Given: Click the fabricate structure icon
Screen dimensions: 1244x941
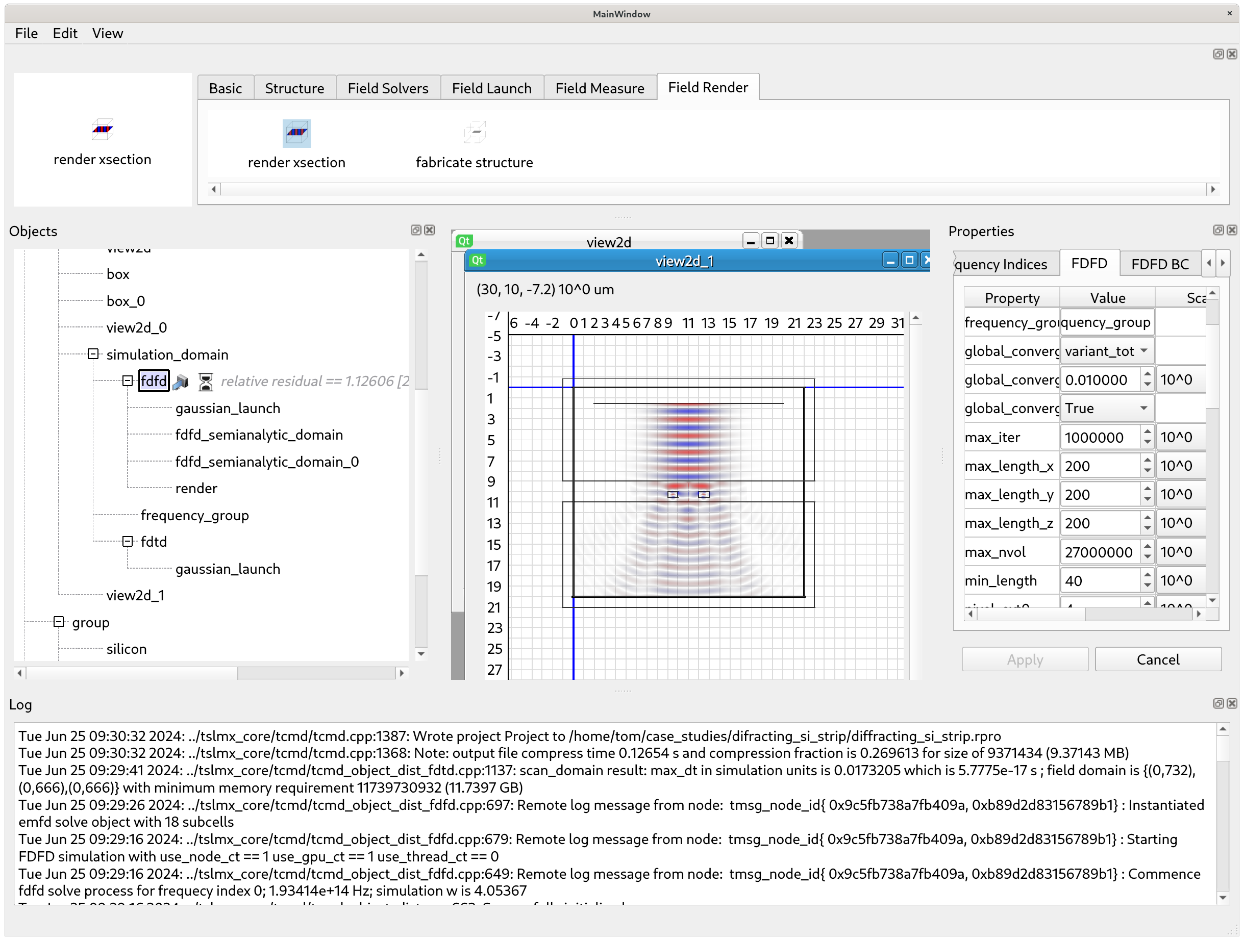Looking at the screenshot, I should (474, 133).
